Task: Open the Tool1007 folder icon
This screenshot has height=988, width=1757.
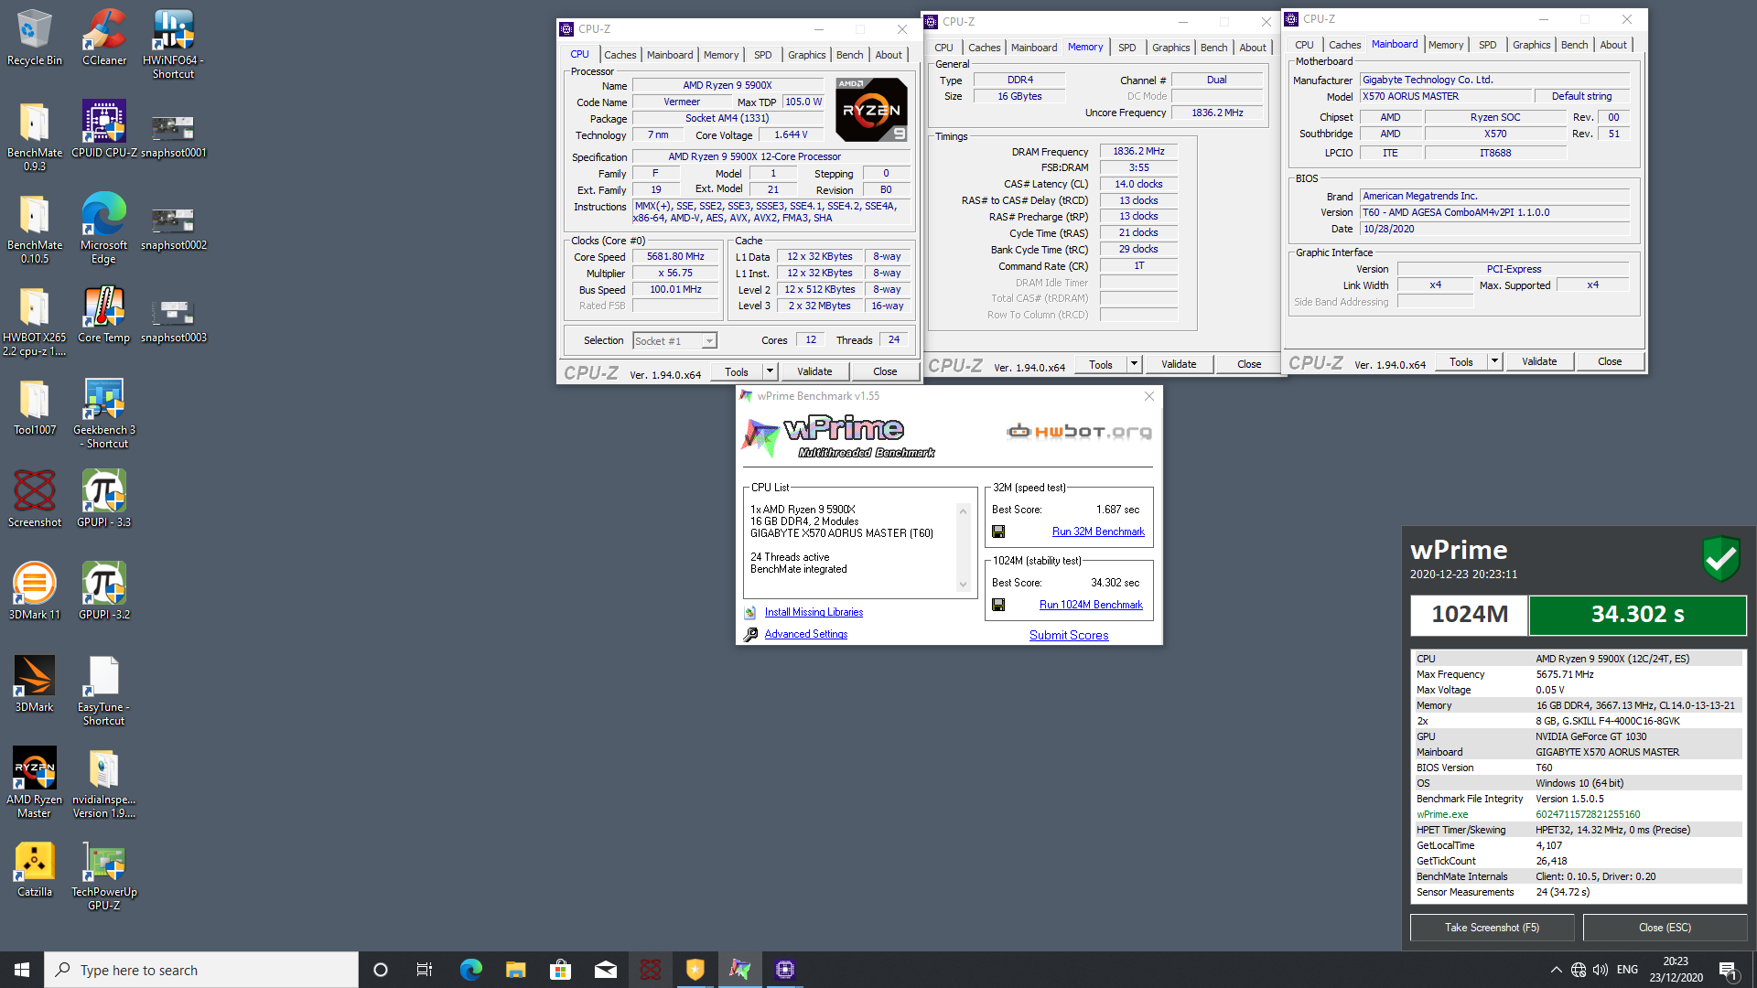Action: click(35, 406)
